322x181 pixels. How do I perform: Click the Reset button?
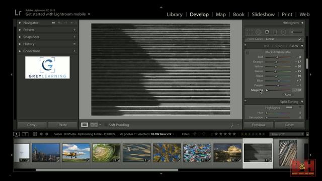[x=289, y=125]
